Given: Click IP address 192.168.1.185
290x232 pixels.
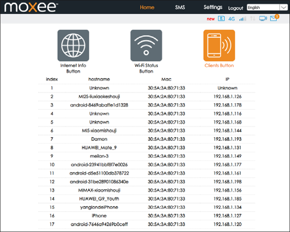Looking at the screenshot, I should click(227, 199).
